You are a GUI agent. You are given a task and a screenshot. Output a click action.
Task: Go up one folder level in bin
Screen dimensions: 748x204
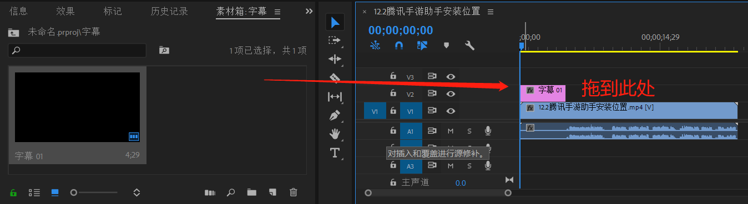[x=14, y=32]
